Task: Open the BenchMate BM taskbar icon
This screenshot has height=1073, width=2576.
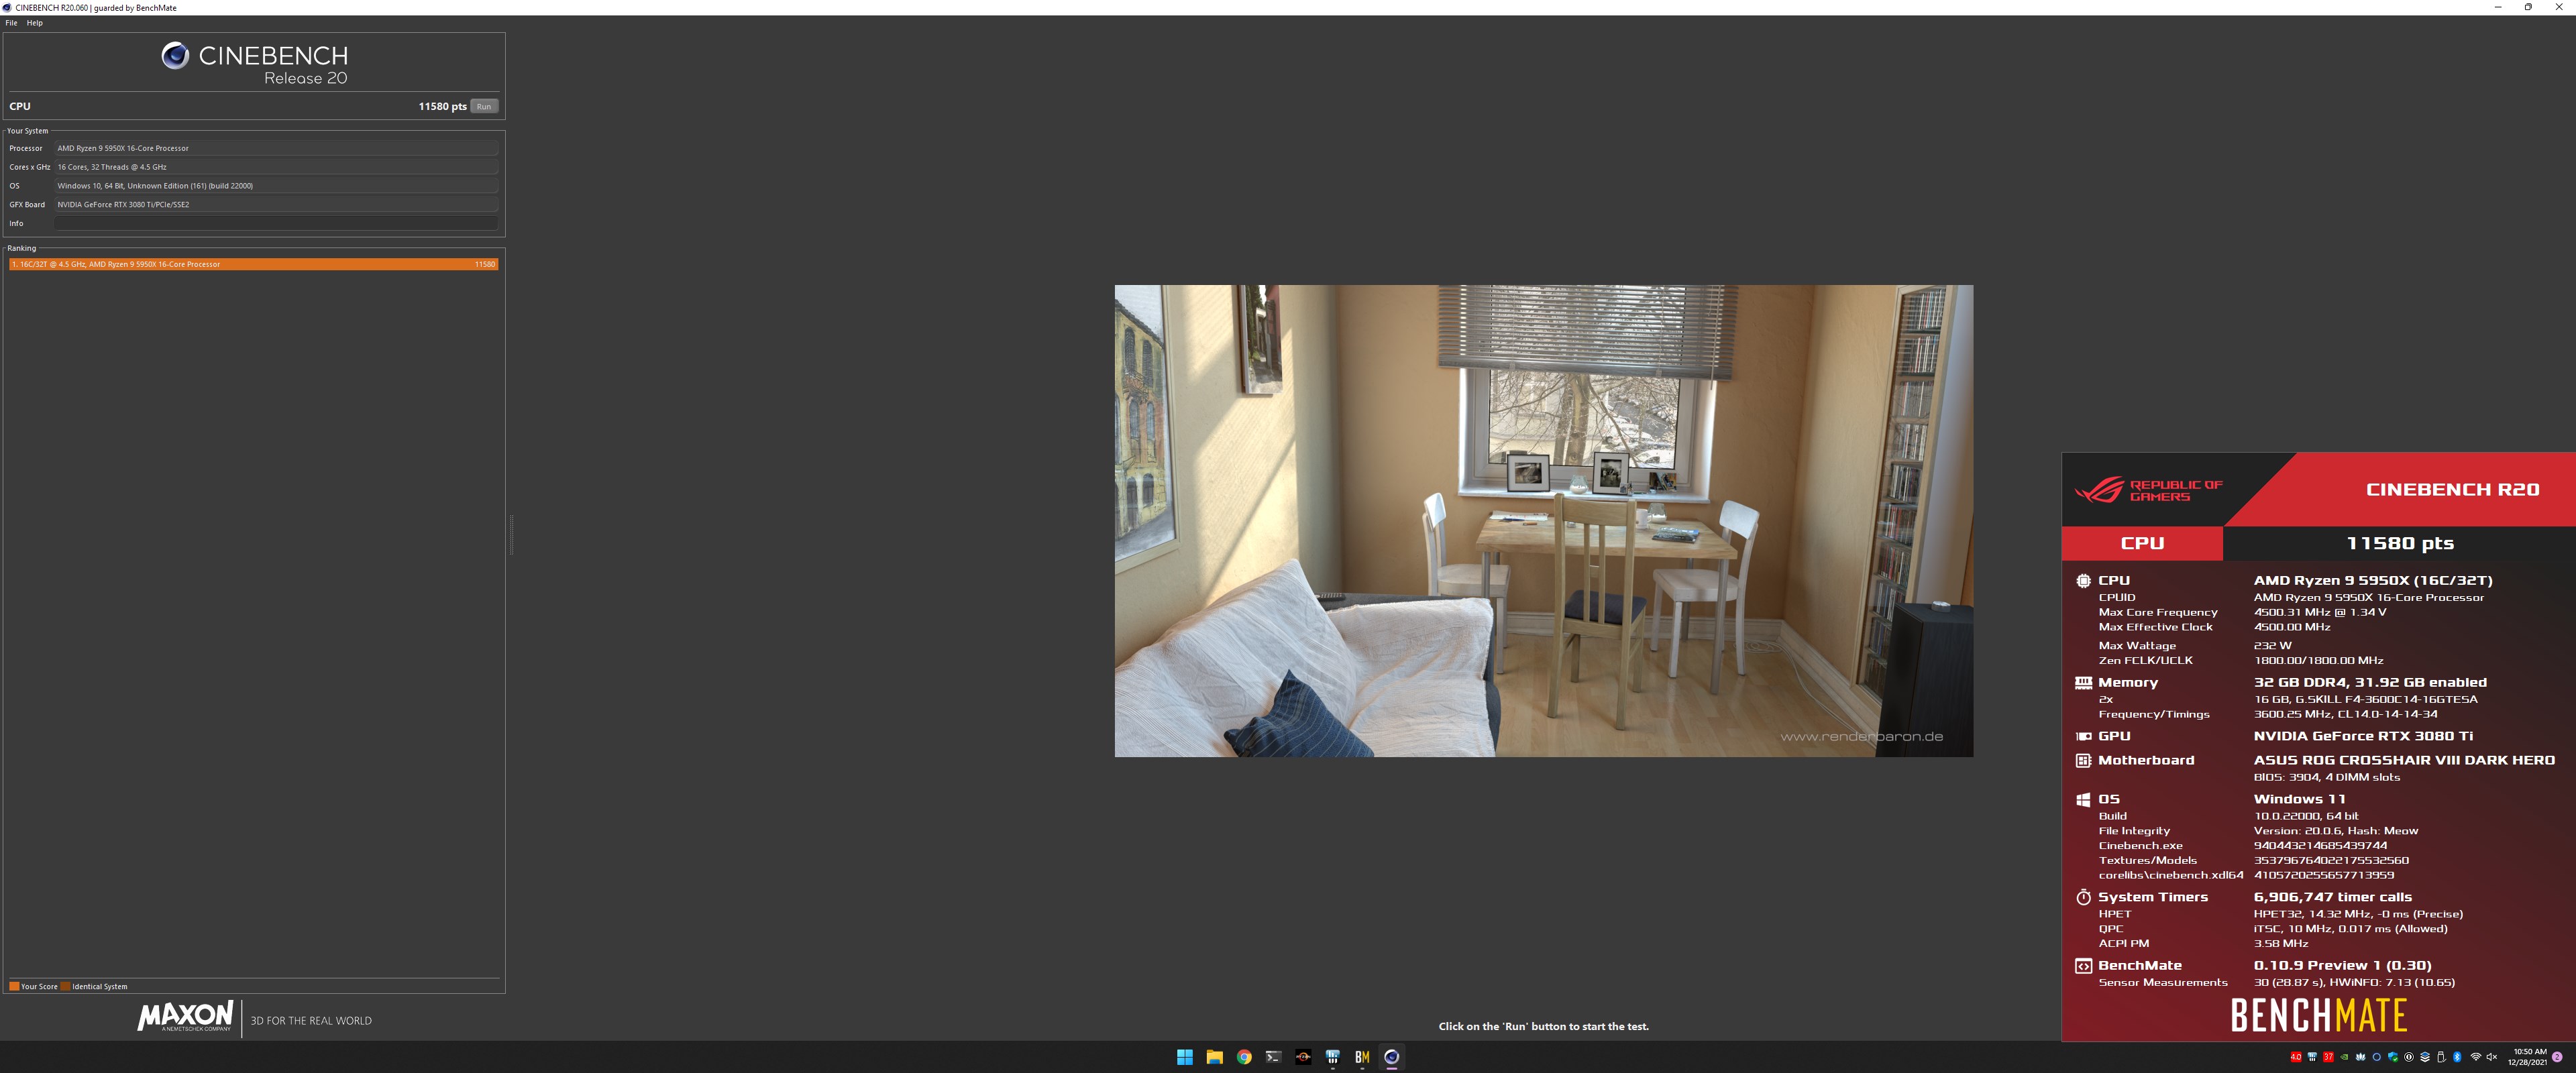Action: (x=1362, y=1057)
